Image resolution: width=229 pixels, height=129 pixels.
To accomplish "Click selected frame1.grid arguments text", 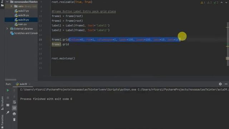I will (125, 40).
